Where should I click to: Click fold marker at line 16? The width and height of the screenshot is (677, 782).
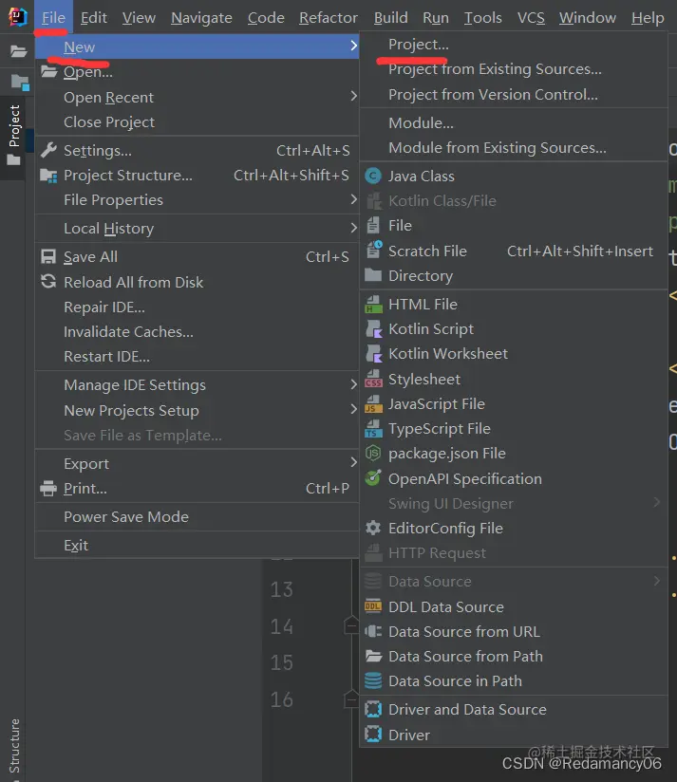(x=351, y=698)
